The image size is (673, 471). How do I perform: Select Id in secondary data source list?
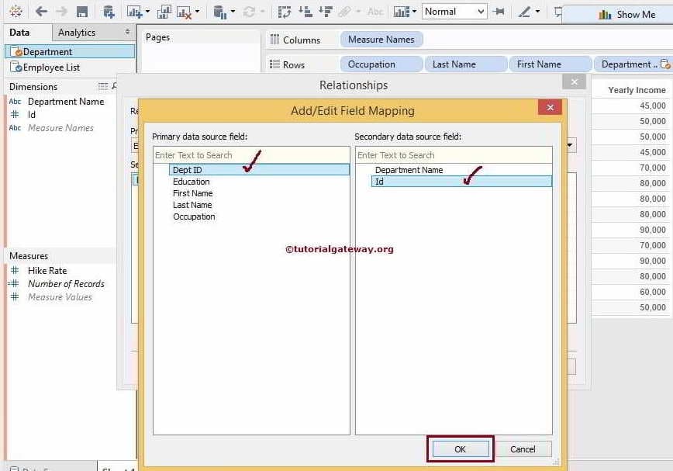379,182
